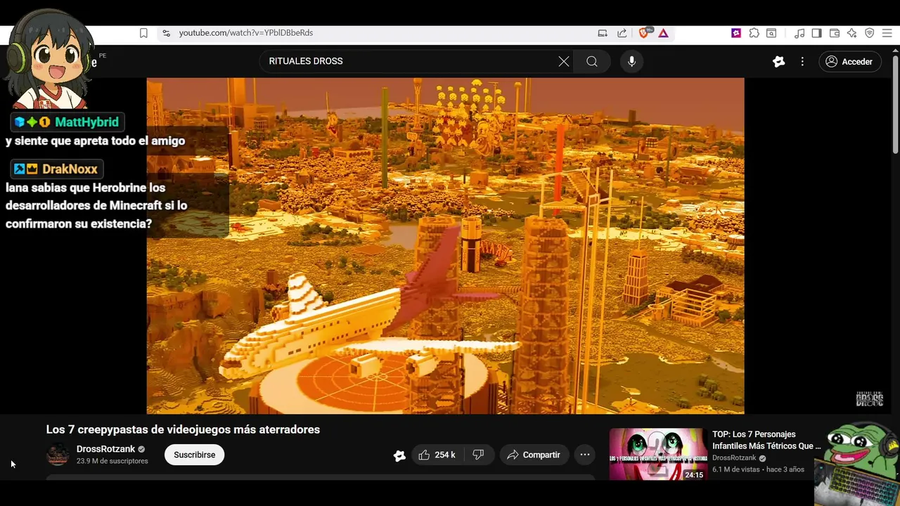Screen dimensions: 900x506
Task: Open the Brave Shields lion icon
Action: pos(644,33)
